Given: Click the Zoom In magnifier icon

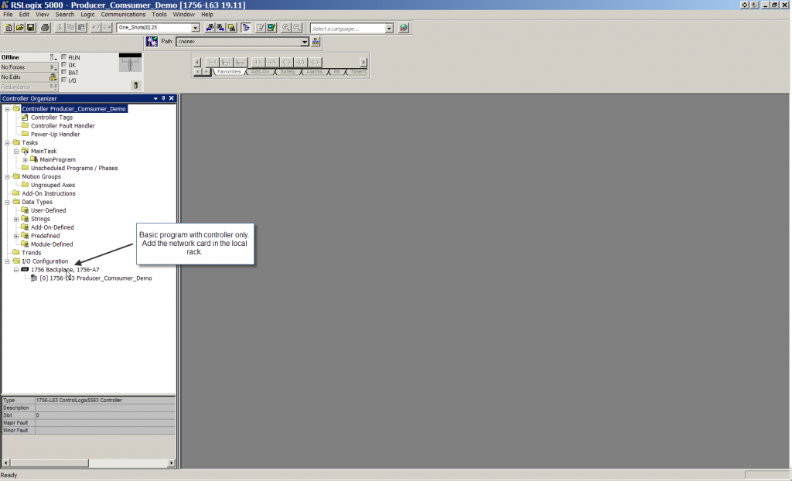Looking at the screenshot, I should pyautogui.click(x=286, y=28).
